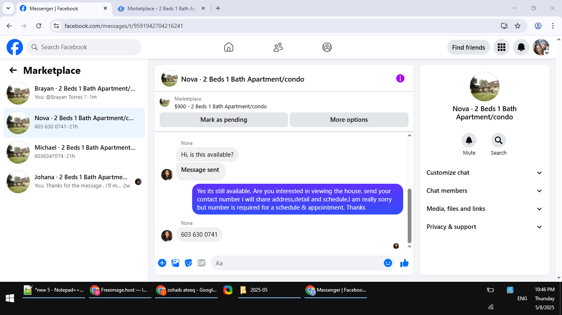Viewport: 562px width, 315px height.
Task: Open the Freeimage.host Chrome taskbar window
Action: pos(120,290)
